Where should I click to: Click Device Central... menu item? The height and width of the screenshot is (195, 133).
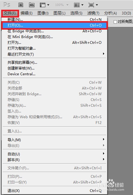54,74
